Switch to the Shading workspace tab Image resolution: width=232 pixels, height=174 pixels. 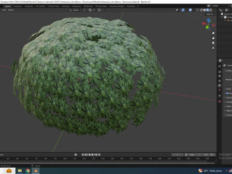click(66, 6)
